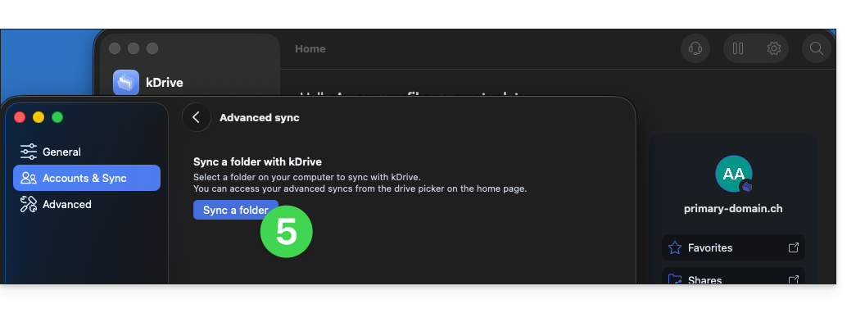Minimize the settings window with the yellow button

click(38, 117)
